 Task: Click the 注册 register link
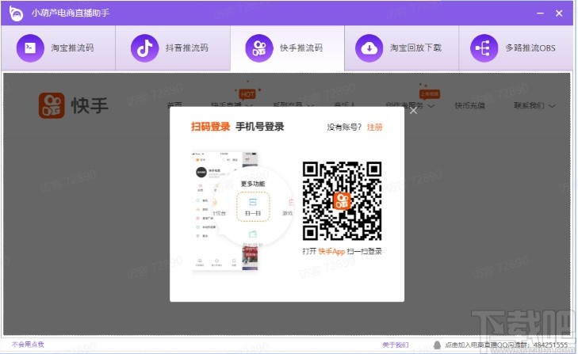coord(375,127)
